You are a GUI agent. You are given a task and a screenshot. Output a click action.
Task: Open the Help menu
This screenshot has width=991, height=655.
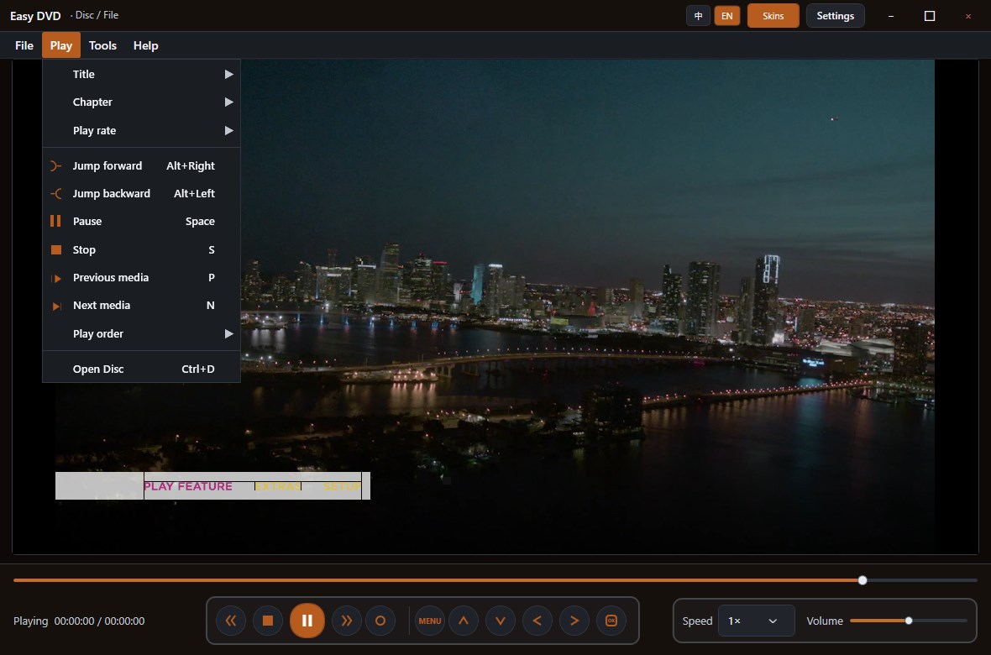click(145, 45)
